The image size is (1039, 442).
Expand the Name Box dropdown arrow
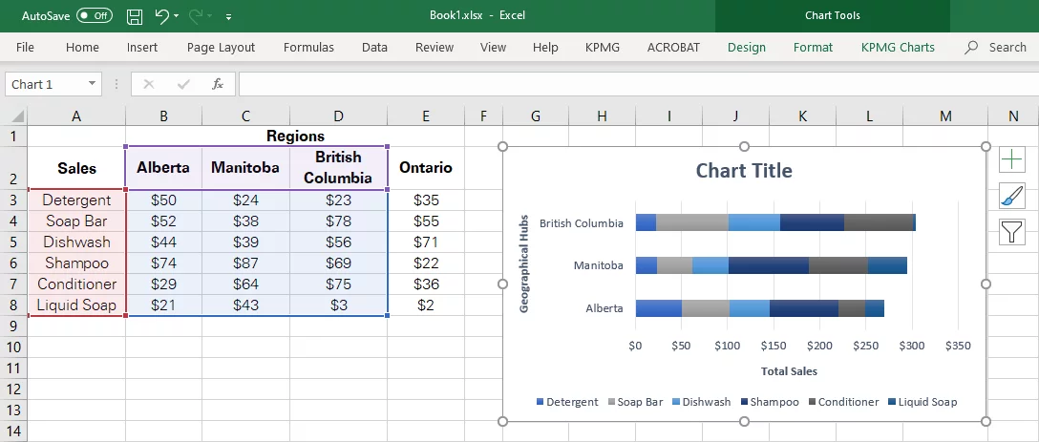coord(92,84)
